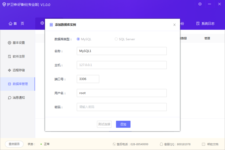
Task: Focus the 主机 field showing 127.0.0.1
Action: (122, 65)
